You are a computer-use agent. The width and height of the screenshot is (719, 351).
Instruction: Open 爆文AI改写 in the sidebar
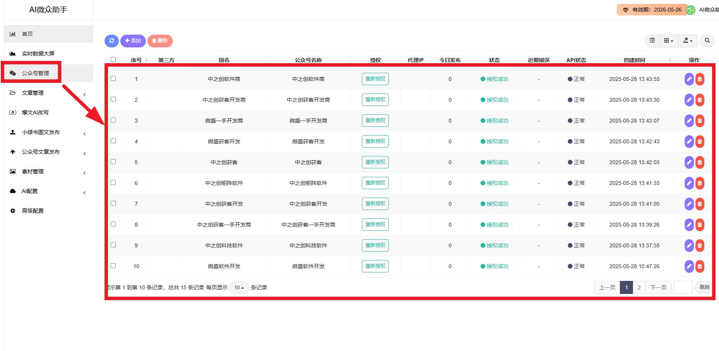pyautogui.click(x=48, y=113)
